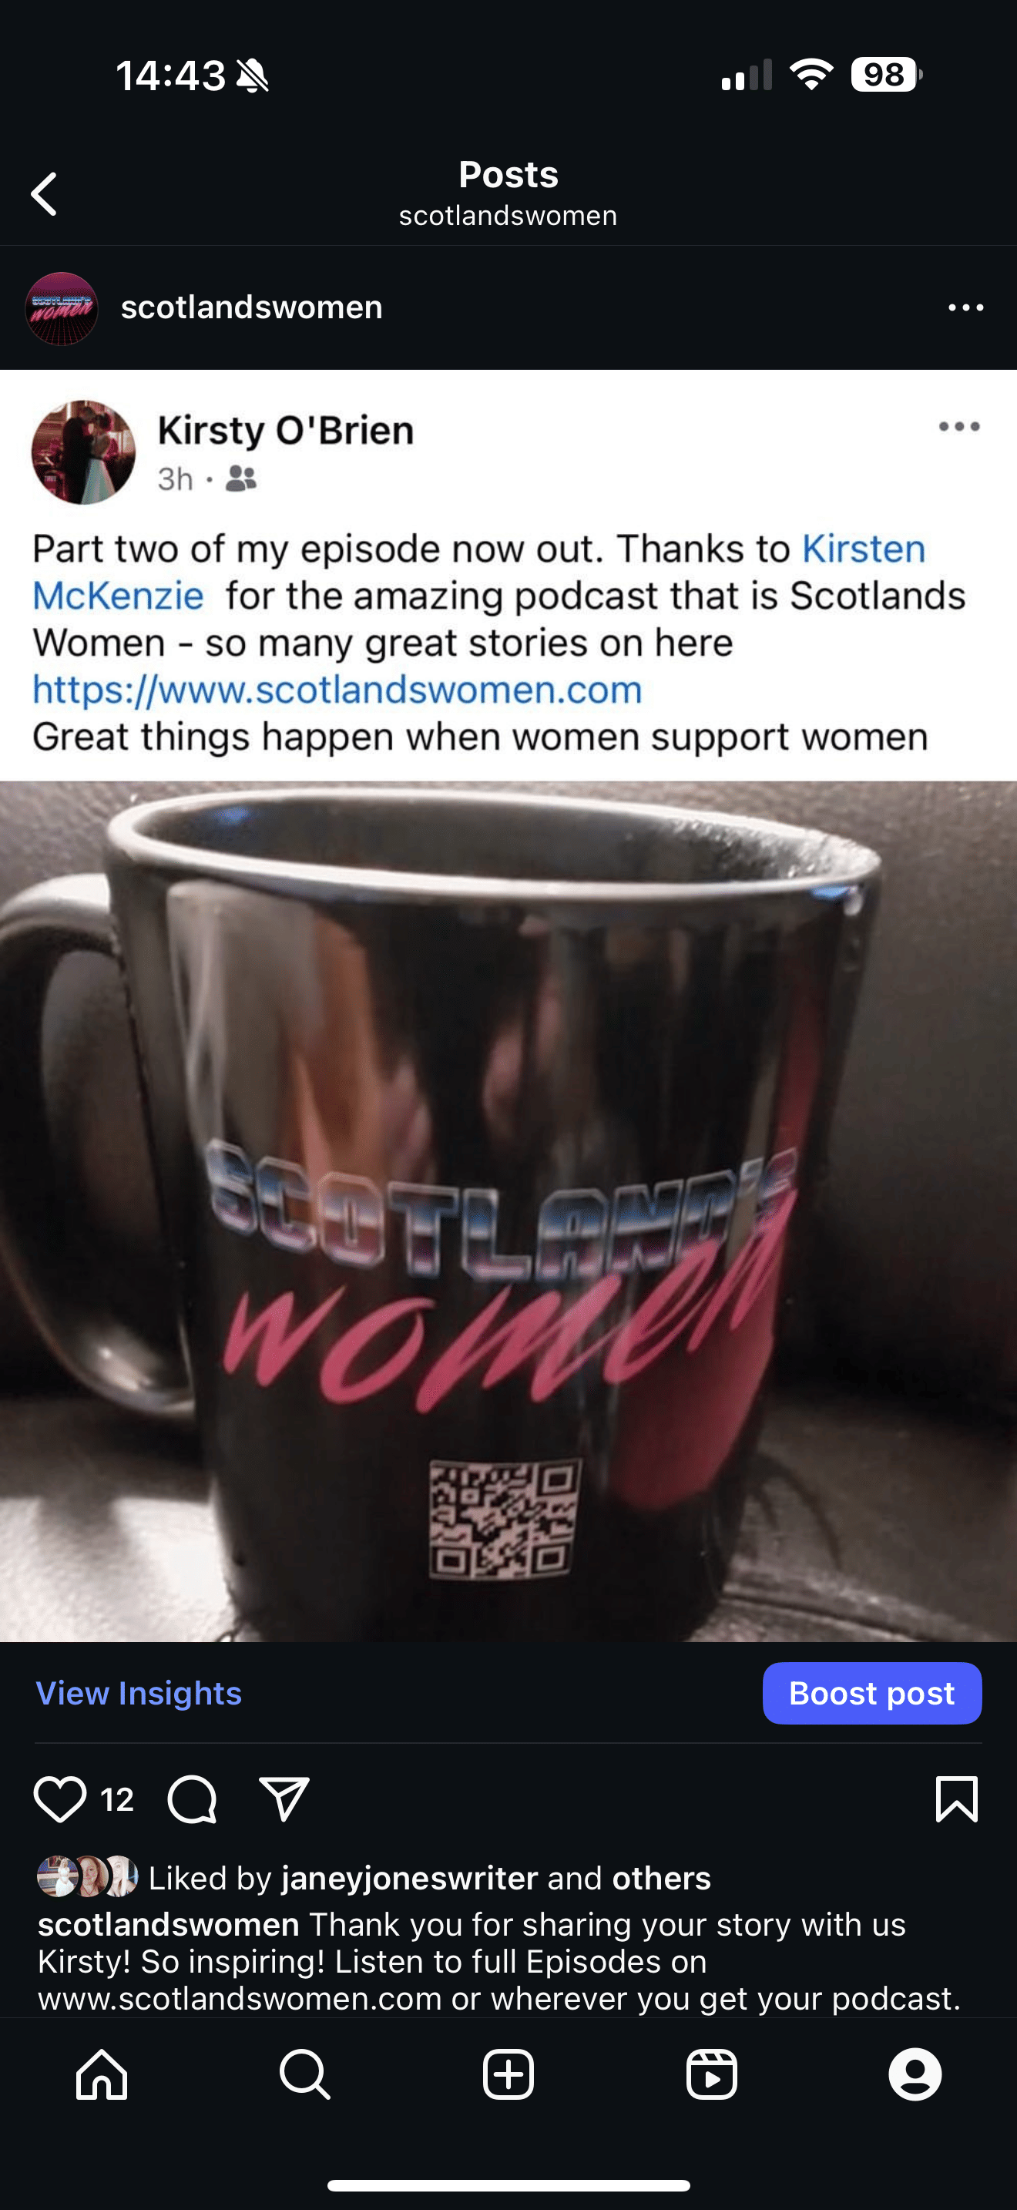Tap the back arrow in header

coord(44,194)
